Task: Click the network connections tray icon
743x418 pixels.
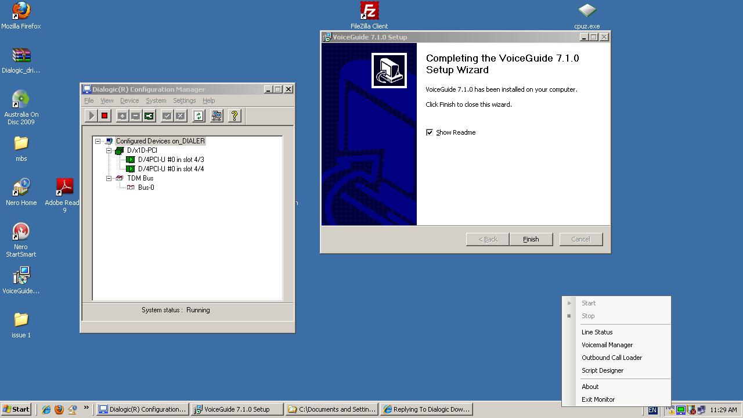Action: pyautogui.click(x=701, y=410)
